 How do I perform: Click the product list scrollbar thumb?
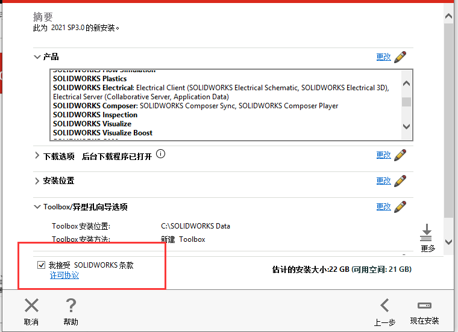(x=406, y=102)
